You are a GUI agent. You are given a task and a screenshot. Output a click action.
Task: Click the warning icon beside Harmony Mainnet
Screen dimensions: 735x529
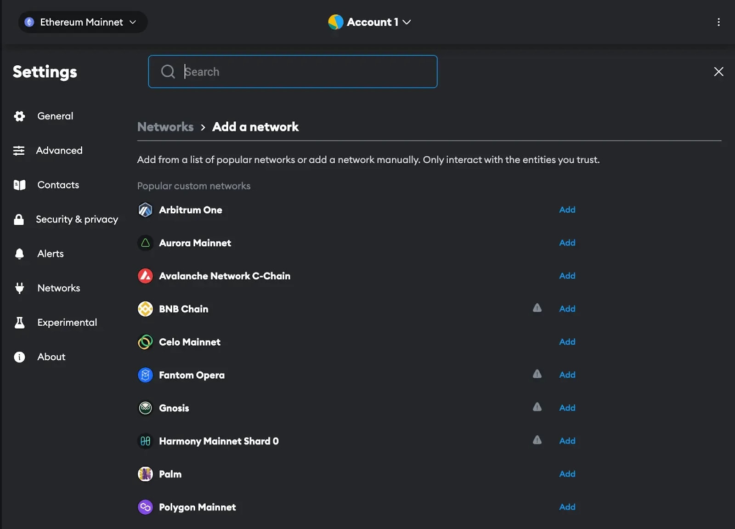pos(537,440)
